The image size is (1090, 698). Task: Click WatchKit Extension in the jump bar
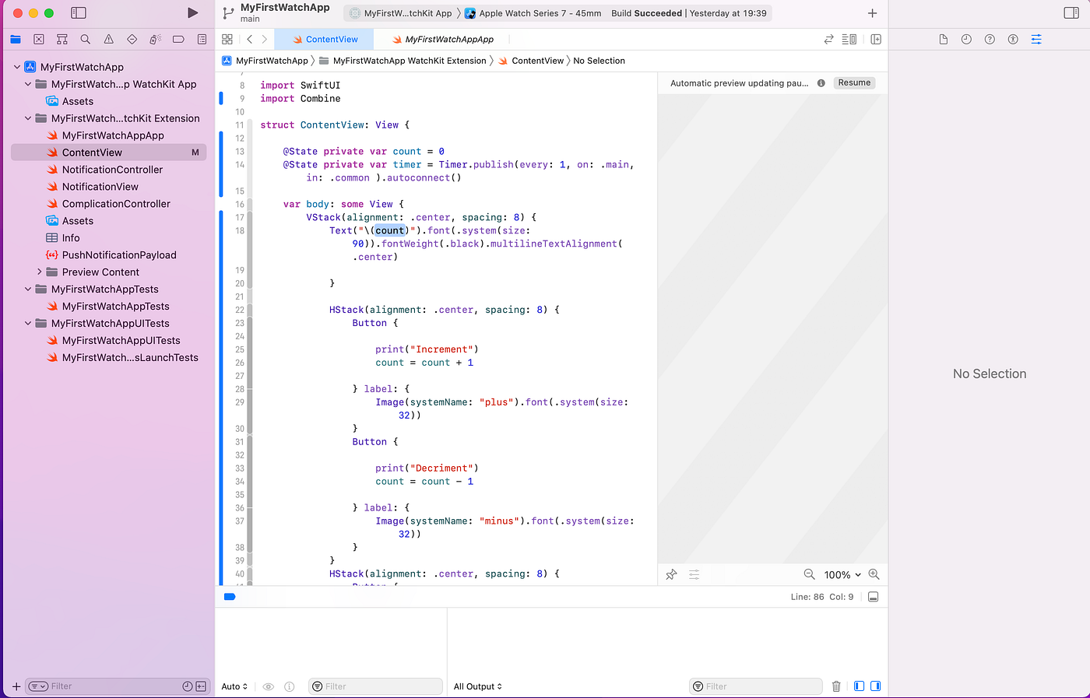(403, 61)
